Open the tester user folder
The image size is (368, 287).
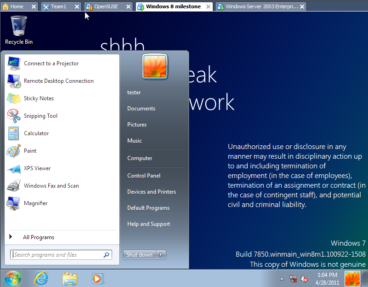(x=134, y=92)
